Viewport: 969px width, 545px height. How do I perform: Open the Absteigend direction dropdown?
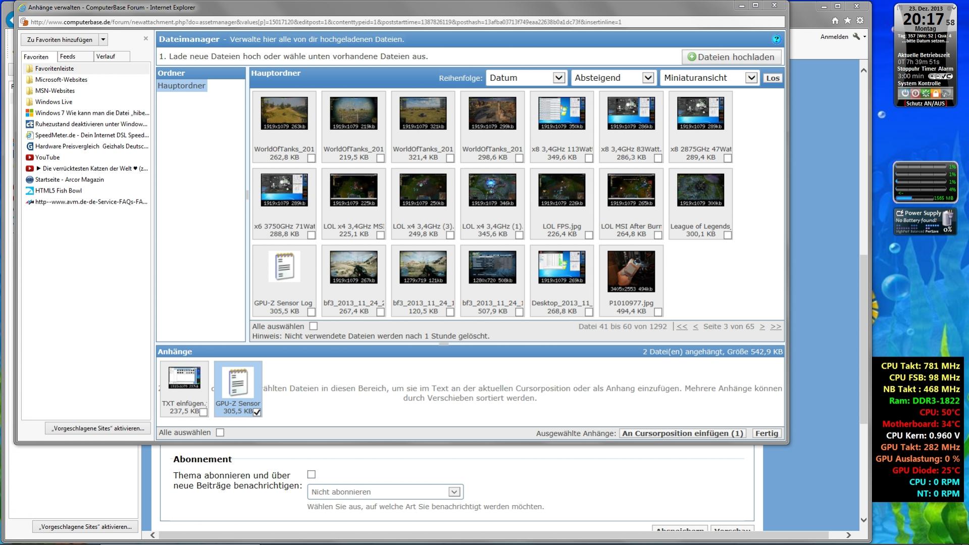[613, 78]
